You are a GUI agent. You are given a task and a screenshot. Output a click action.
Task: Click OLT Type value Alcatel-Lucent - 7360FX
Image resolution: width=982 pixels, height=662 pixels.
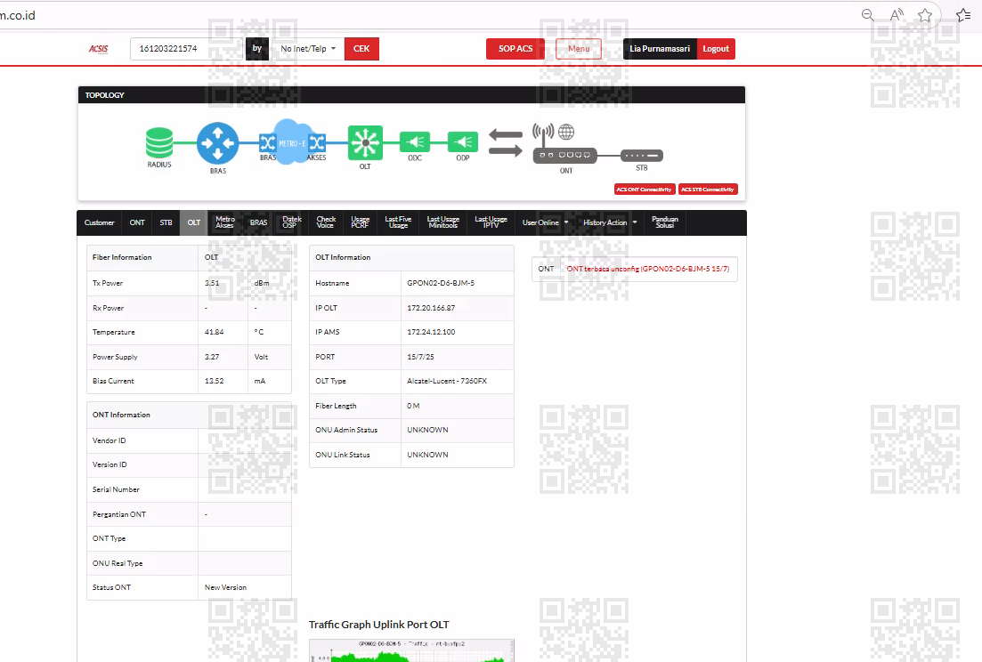(x=447, y=381)
